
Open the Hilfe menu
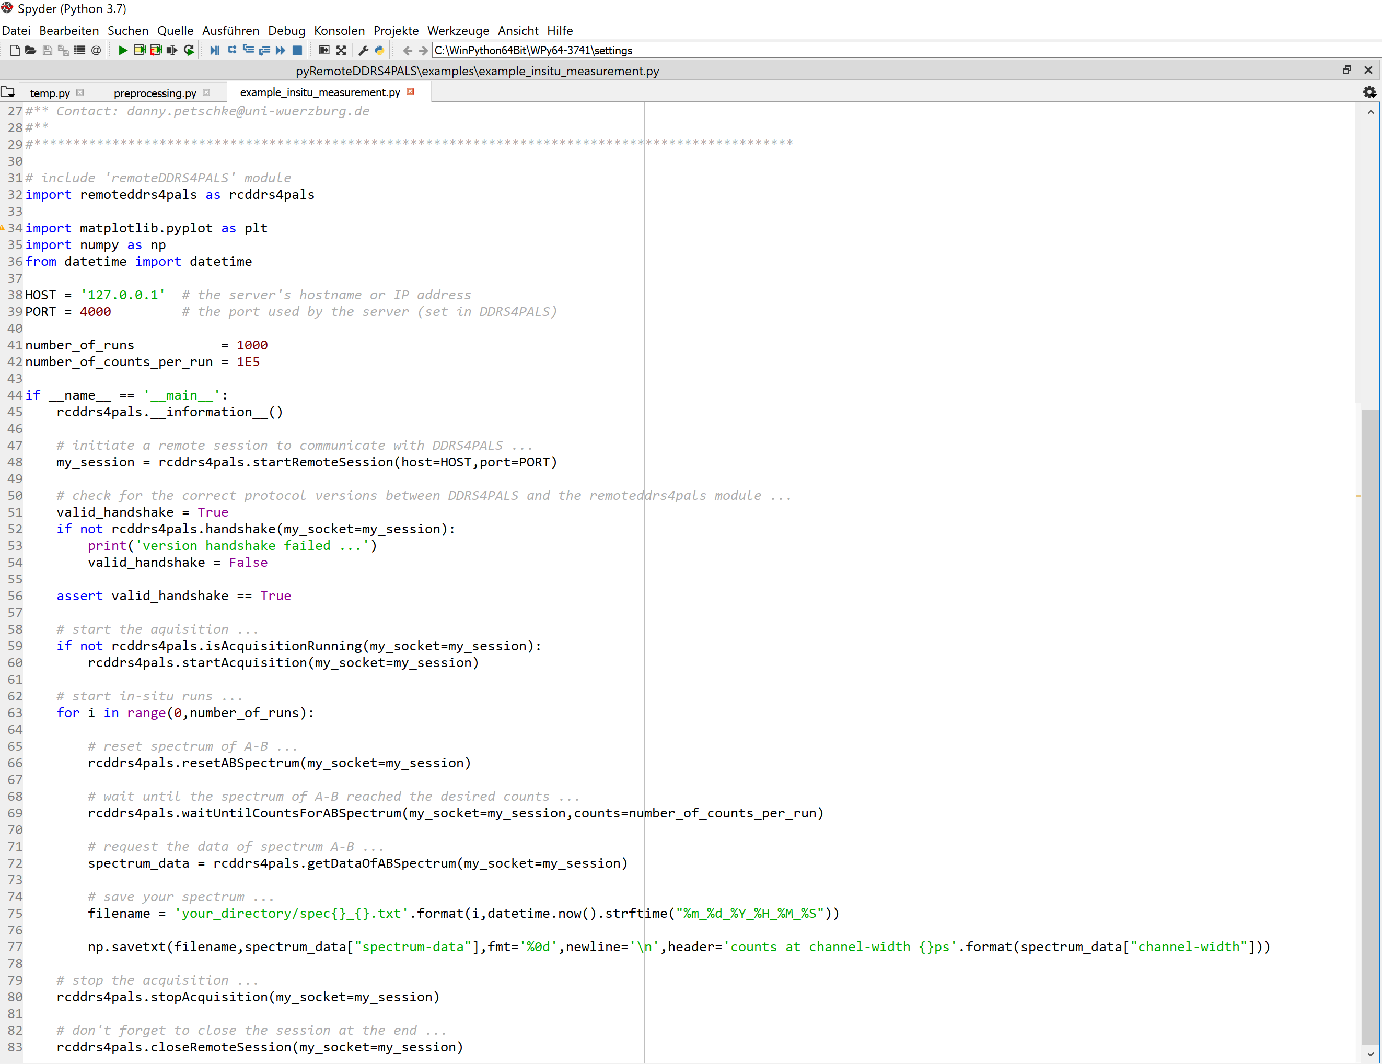[x=560, y=30]
